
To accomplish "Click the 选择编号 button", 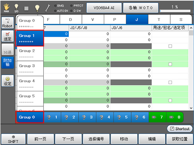I will (96, 139).
